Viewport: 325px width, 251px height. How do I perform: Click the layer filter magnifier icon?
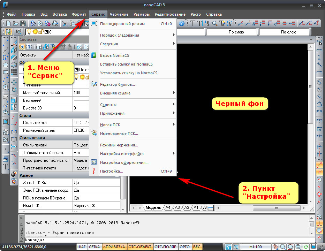click(18, 32)
